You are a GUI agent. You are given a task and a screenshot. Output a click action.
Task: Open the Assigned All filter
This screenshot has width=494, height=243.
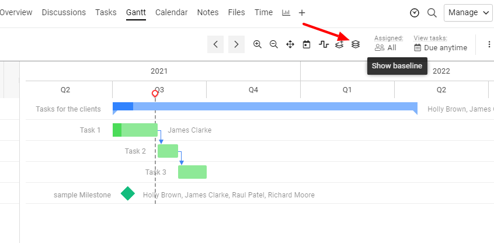388,44
